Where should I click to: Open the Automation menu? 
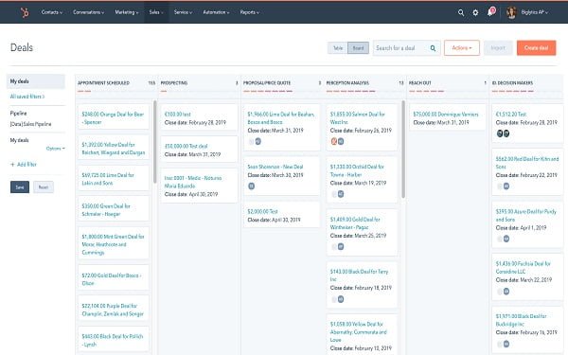pyautogui.click(x=216, y=12)
